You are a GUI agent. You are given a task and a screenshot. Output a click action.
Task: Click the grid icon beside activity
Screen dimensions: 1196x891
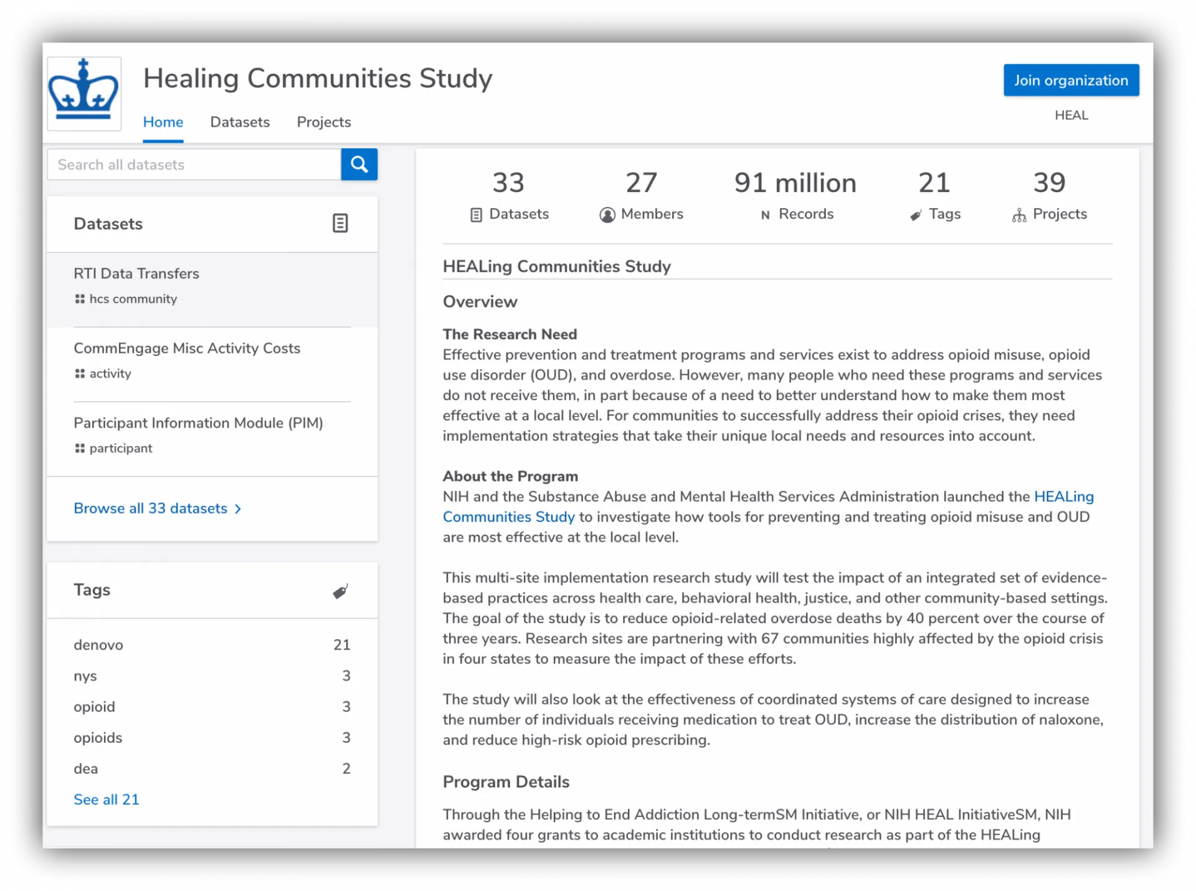coord(80,374)
